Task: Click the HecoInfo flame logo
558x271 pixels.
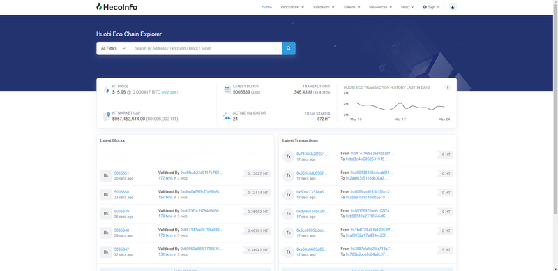Action: [x=99, y=7]
